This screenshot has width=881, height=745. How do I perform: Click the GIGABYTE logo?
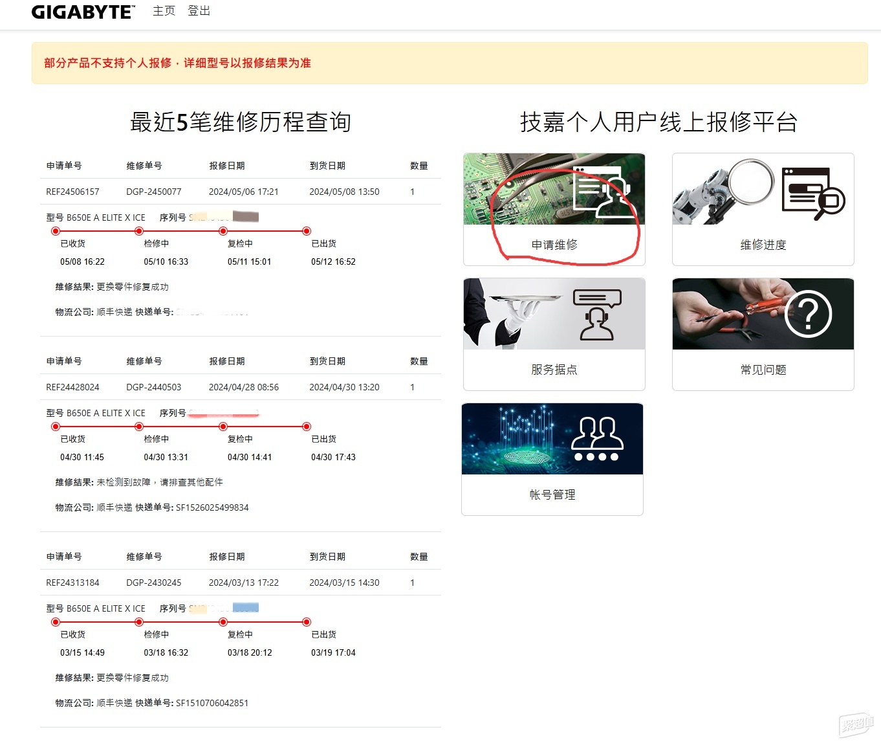[x=83, y=12]
